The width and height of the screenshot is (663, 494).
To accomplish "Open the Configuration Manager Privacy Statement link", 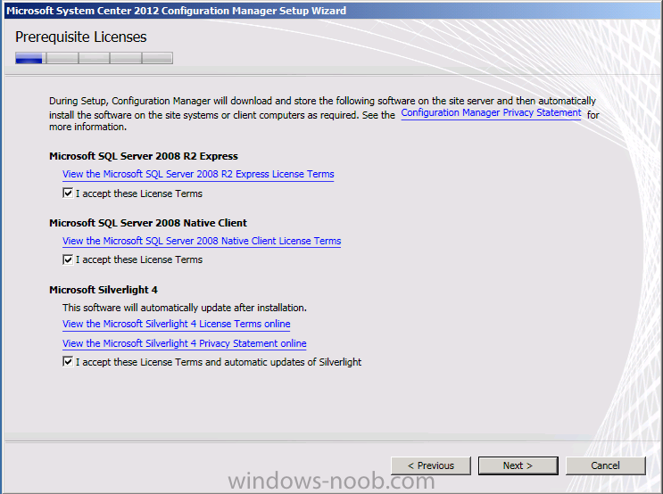I will [x=491, y=113].
